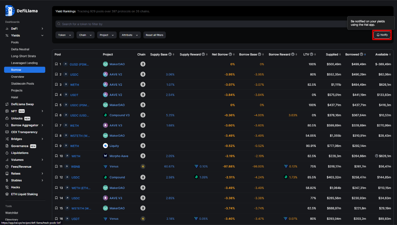Click the LTV column help icon

coord(311,55)
